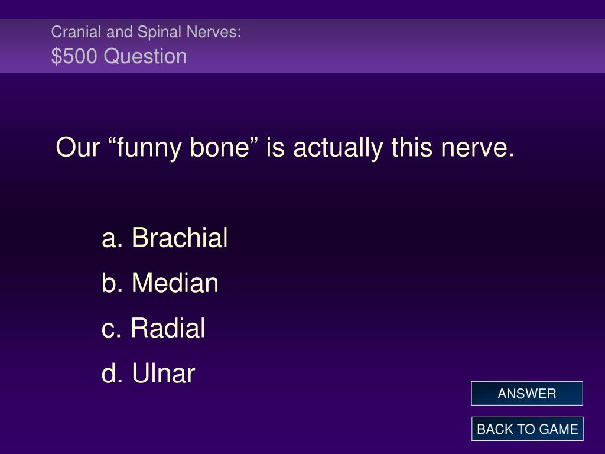605x454 pixels.
Task: Click the word "actually" in the question
Action: click(338, 148)
